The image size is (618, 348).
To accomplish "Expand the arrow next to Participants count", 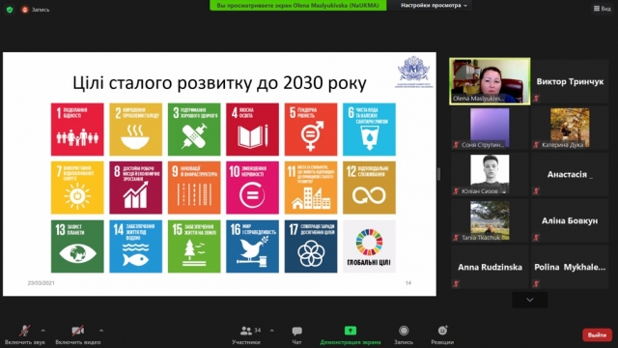I will [272, 331].
